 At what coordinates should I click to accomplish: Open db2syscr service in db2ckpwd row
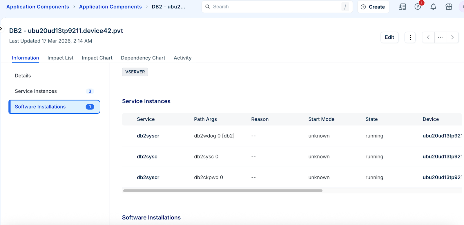tap(148, 178)
